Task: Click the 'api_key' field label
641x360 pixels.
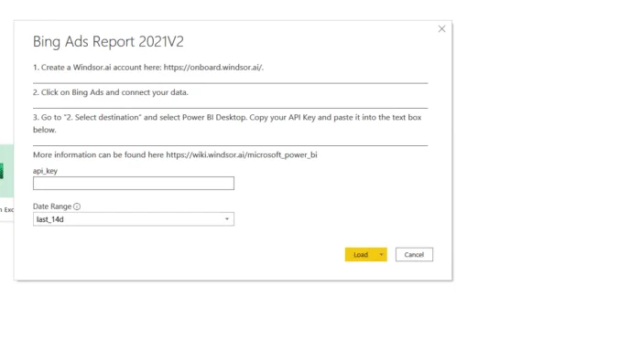Action: point(46,171)
